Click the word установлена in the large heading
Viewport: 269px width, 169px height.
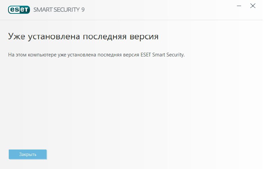coord(54,37)
